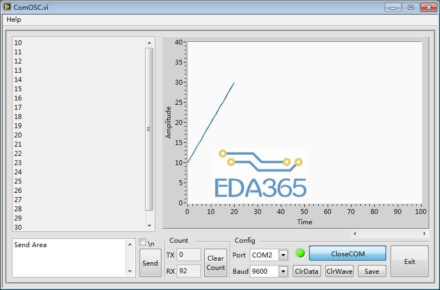Click chart horizontal scrollbar right arrow
Screen dimensions: 440x290
point(425,234)
